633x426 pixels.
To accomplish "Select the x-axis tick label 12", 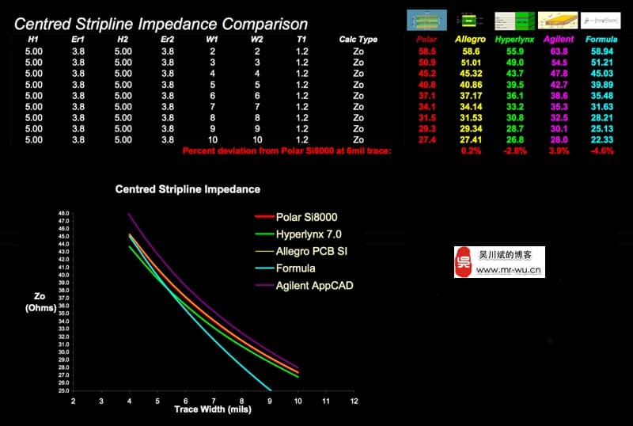I will (354, 401).
